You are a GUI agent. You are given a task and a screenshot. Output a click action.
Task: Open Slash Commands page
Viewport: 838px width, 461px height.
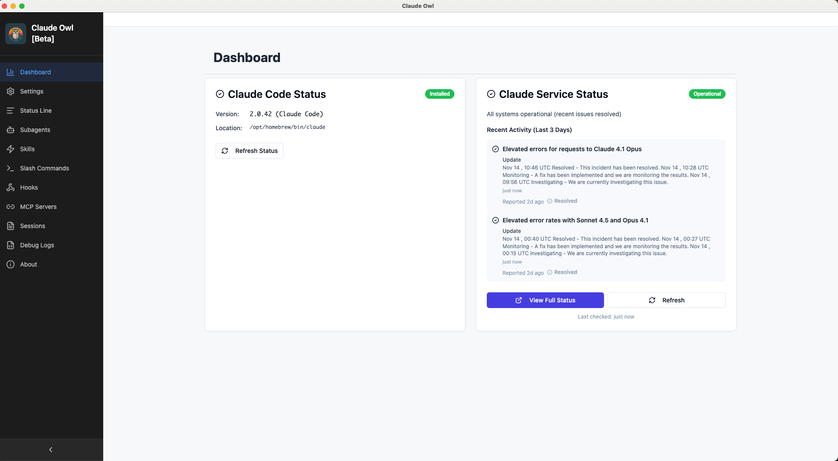click(52, 168)
